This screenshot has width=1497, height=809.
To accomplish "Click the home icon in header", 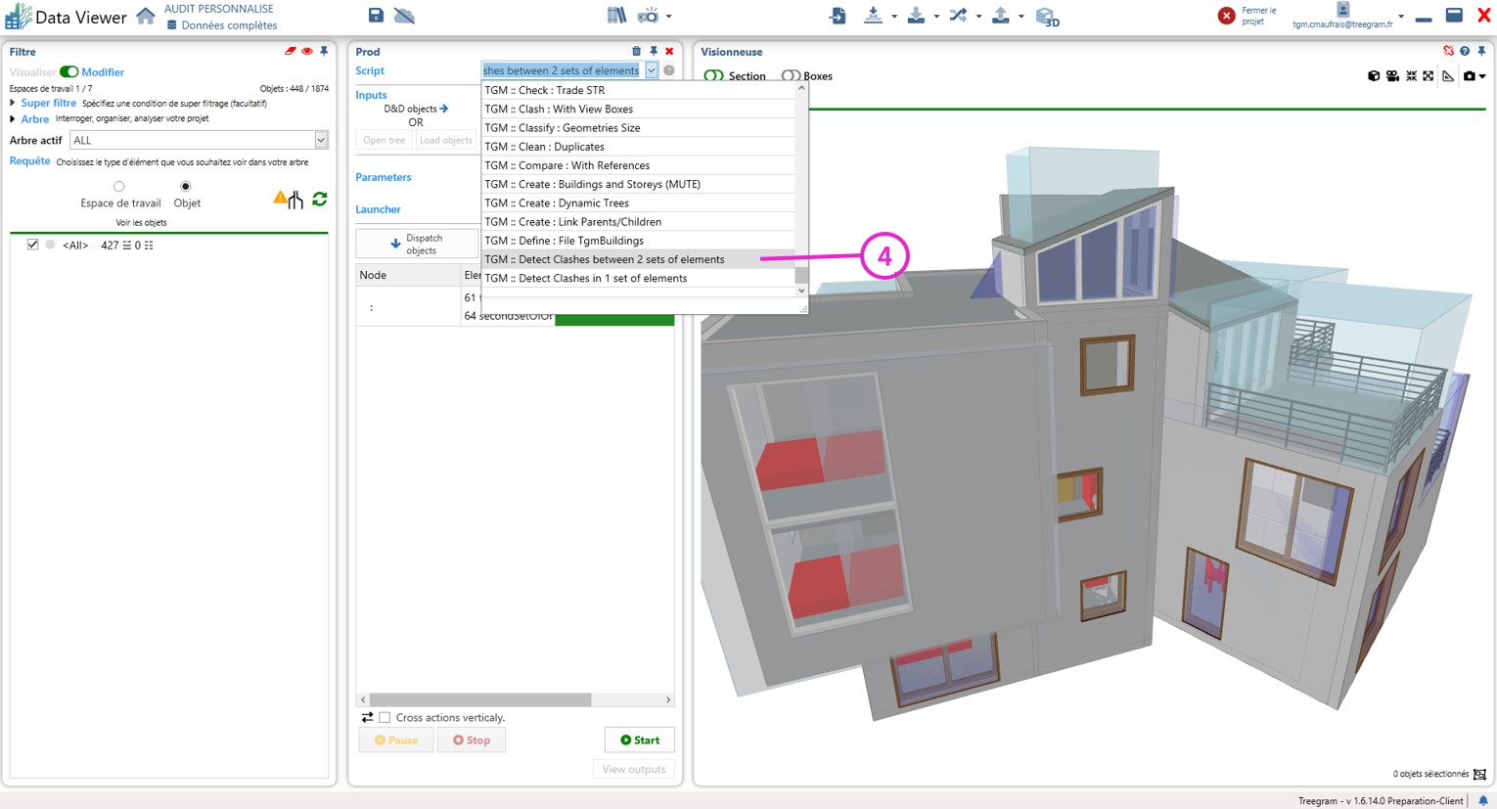I will click(x=146, y=16).
